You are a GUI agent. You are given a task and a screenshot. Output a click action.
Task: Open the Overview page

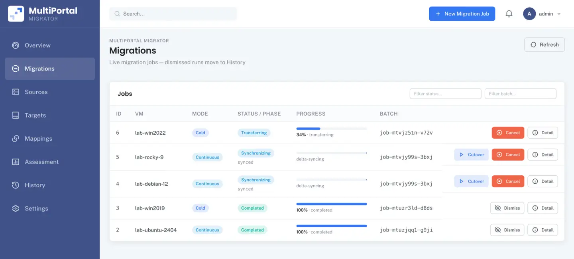tap(50, 45)
